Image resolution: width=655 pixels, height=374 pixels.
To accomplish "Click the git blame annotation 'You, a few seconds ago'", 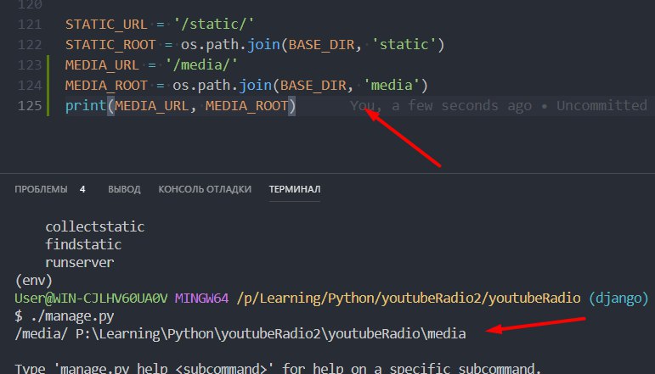I will point(441,106).
